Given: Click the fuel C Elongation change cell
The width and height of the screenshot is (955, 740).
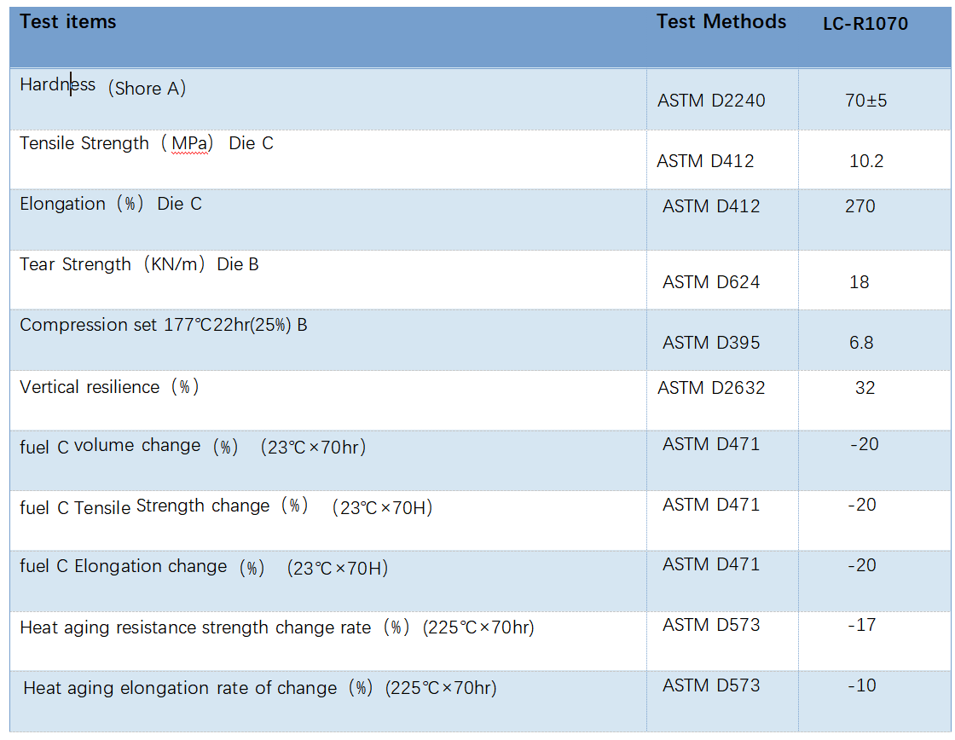Looking at the screenshot, I should tap(204, 568).
